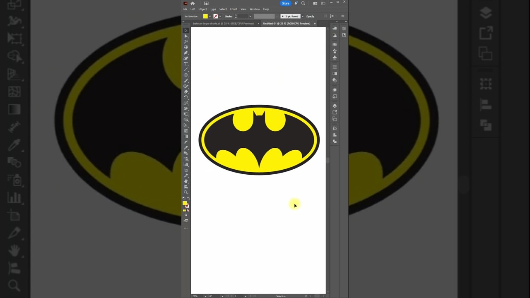Set paint to None in toolbar
The width and height of the screenshot is (530, 298).
coord(188,210)
